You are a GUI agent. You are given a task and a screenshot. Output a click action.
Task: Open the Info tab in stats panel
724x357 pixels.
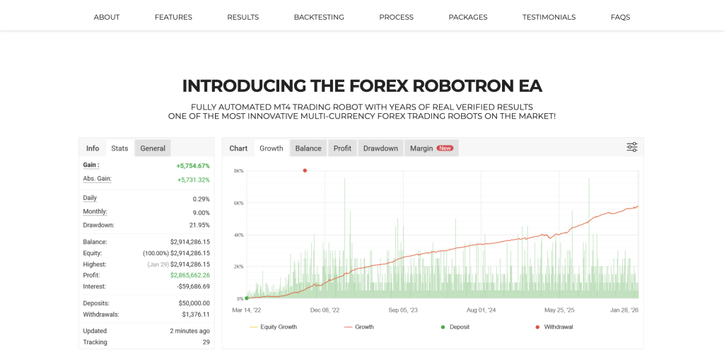coord(93,148)
